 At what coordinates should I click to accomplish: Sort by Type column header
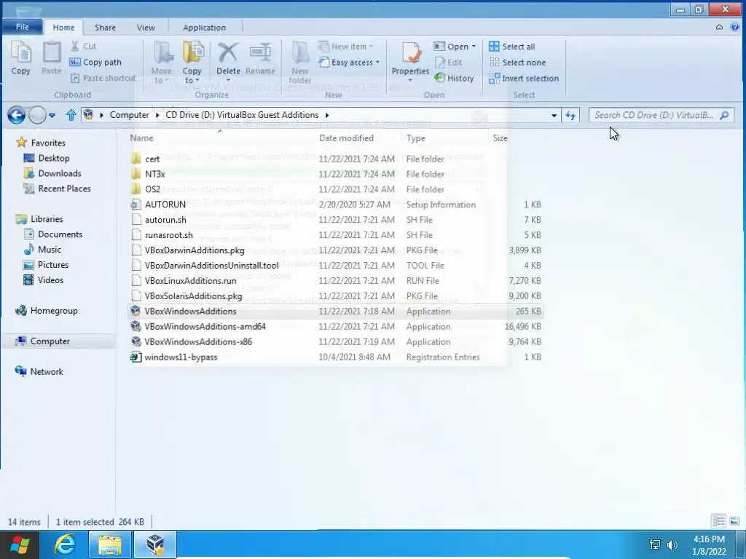click(x=416, y=138)
